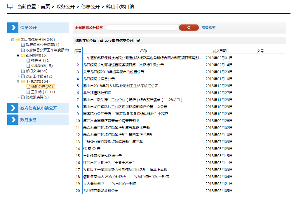Click the monitor icon beside 当前位置
Viewport: 308px width, 199px height.
coord(10,7)
